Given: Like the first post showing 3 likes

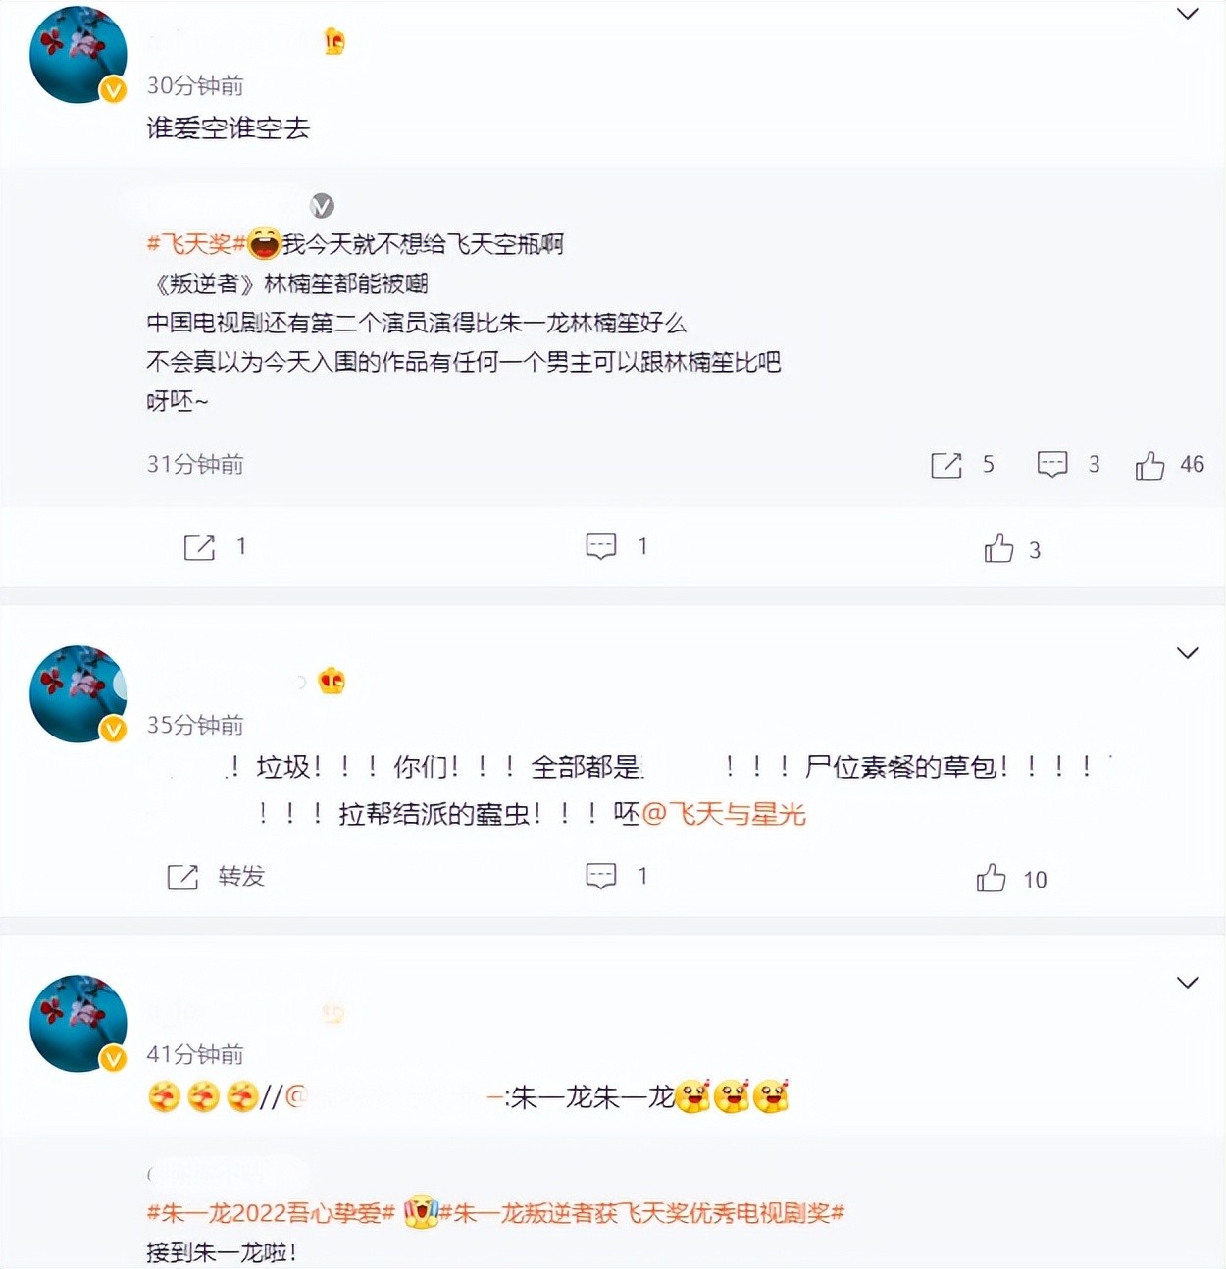Looking at the screenshot, I should tap(998, 548).
